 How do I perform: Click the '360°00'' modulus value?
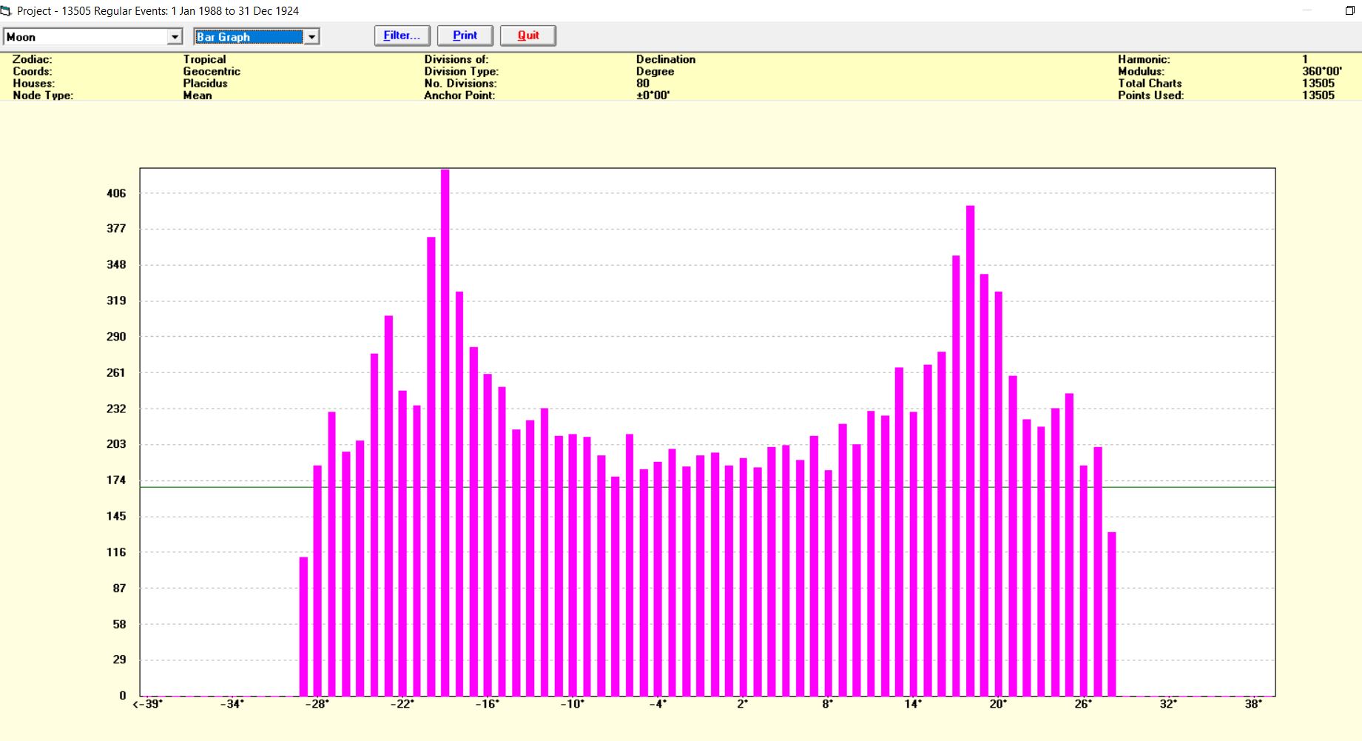point(1322,71)
